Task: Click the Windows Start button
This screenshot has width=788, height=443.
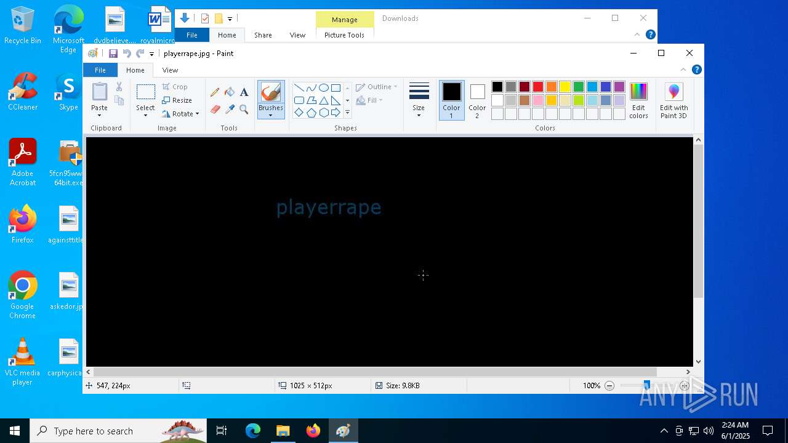Action: 15,431
